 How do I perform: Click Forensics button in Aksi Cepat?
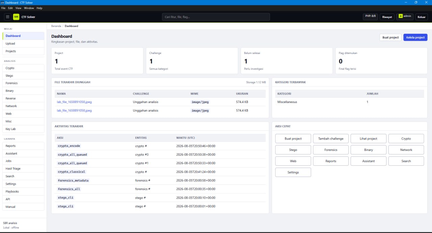(331, 150)
